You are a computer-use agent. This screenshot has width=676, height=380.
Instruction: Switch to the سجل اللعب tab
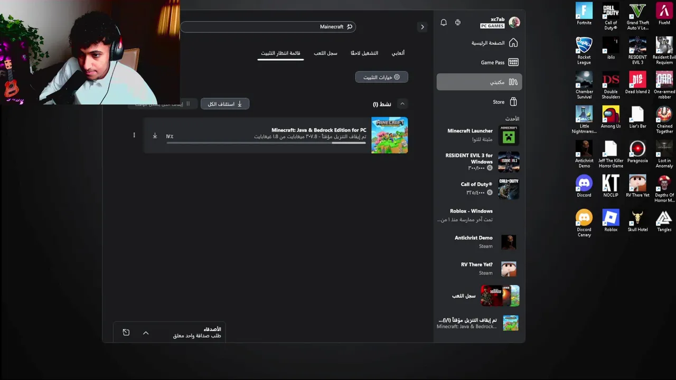[325, 53]
